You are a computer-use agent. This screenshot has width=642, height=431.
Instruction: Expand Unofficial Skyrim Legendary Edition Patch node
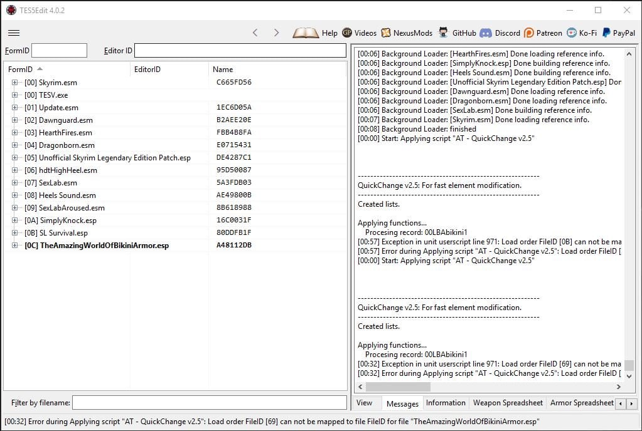tap(14, 158)
